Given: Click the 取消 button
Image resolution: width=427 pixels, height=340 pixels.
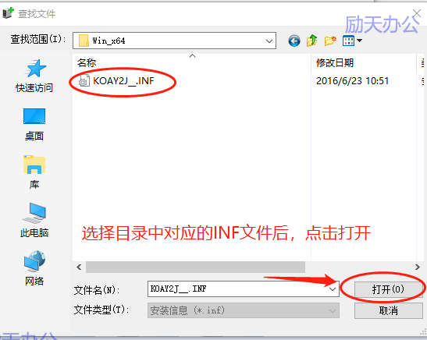Looking at the screenshot, I should point(388,310).
